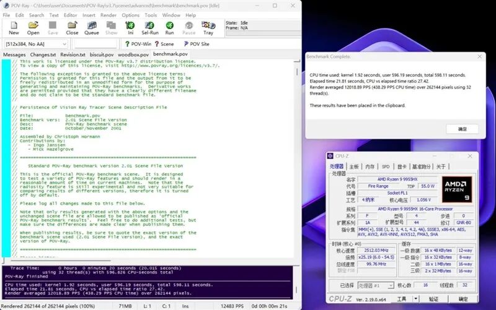This screenshot has width=496, height=310.
Task: Select the CPU-Z processor tab 处理器
Action: [x=337, y=166]
